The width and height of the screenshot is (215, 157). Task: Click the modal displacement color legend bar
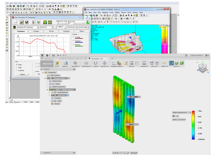pos(193,125)
